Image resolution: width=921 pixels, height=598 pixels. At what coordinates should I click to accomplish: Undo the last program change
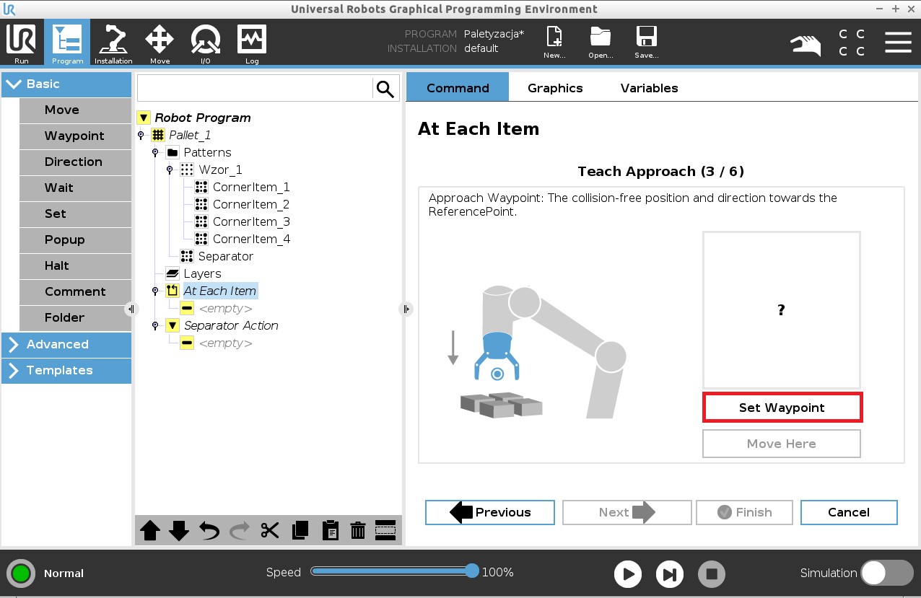pyautogui.click(x=209, y=531)
